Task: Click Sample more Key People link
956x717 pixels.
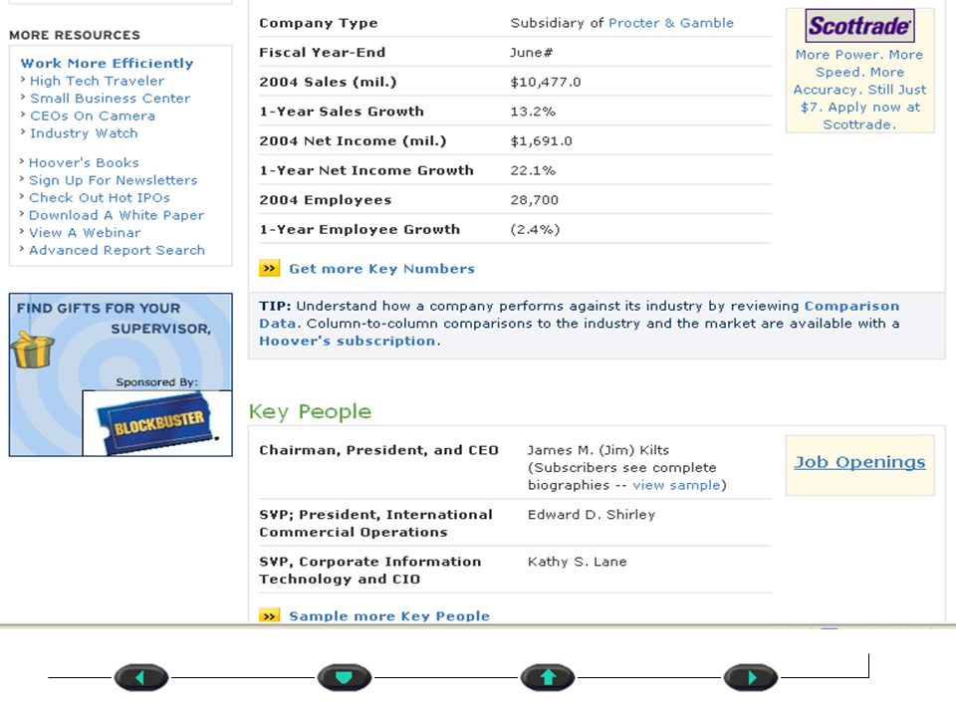Action: (389, 615)
